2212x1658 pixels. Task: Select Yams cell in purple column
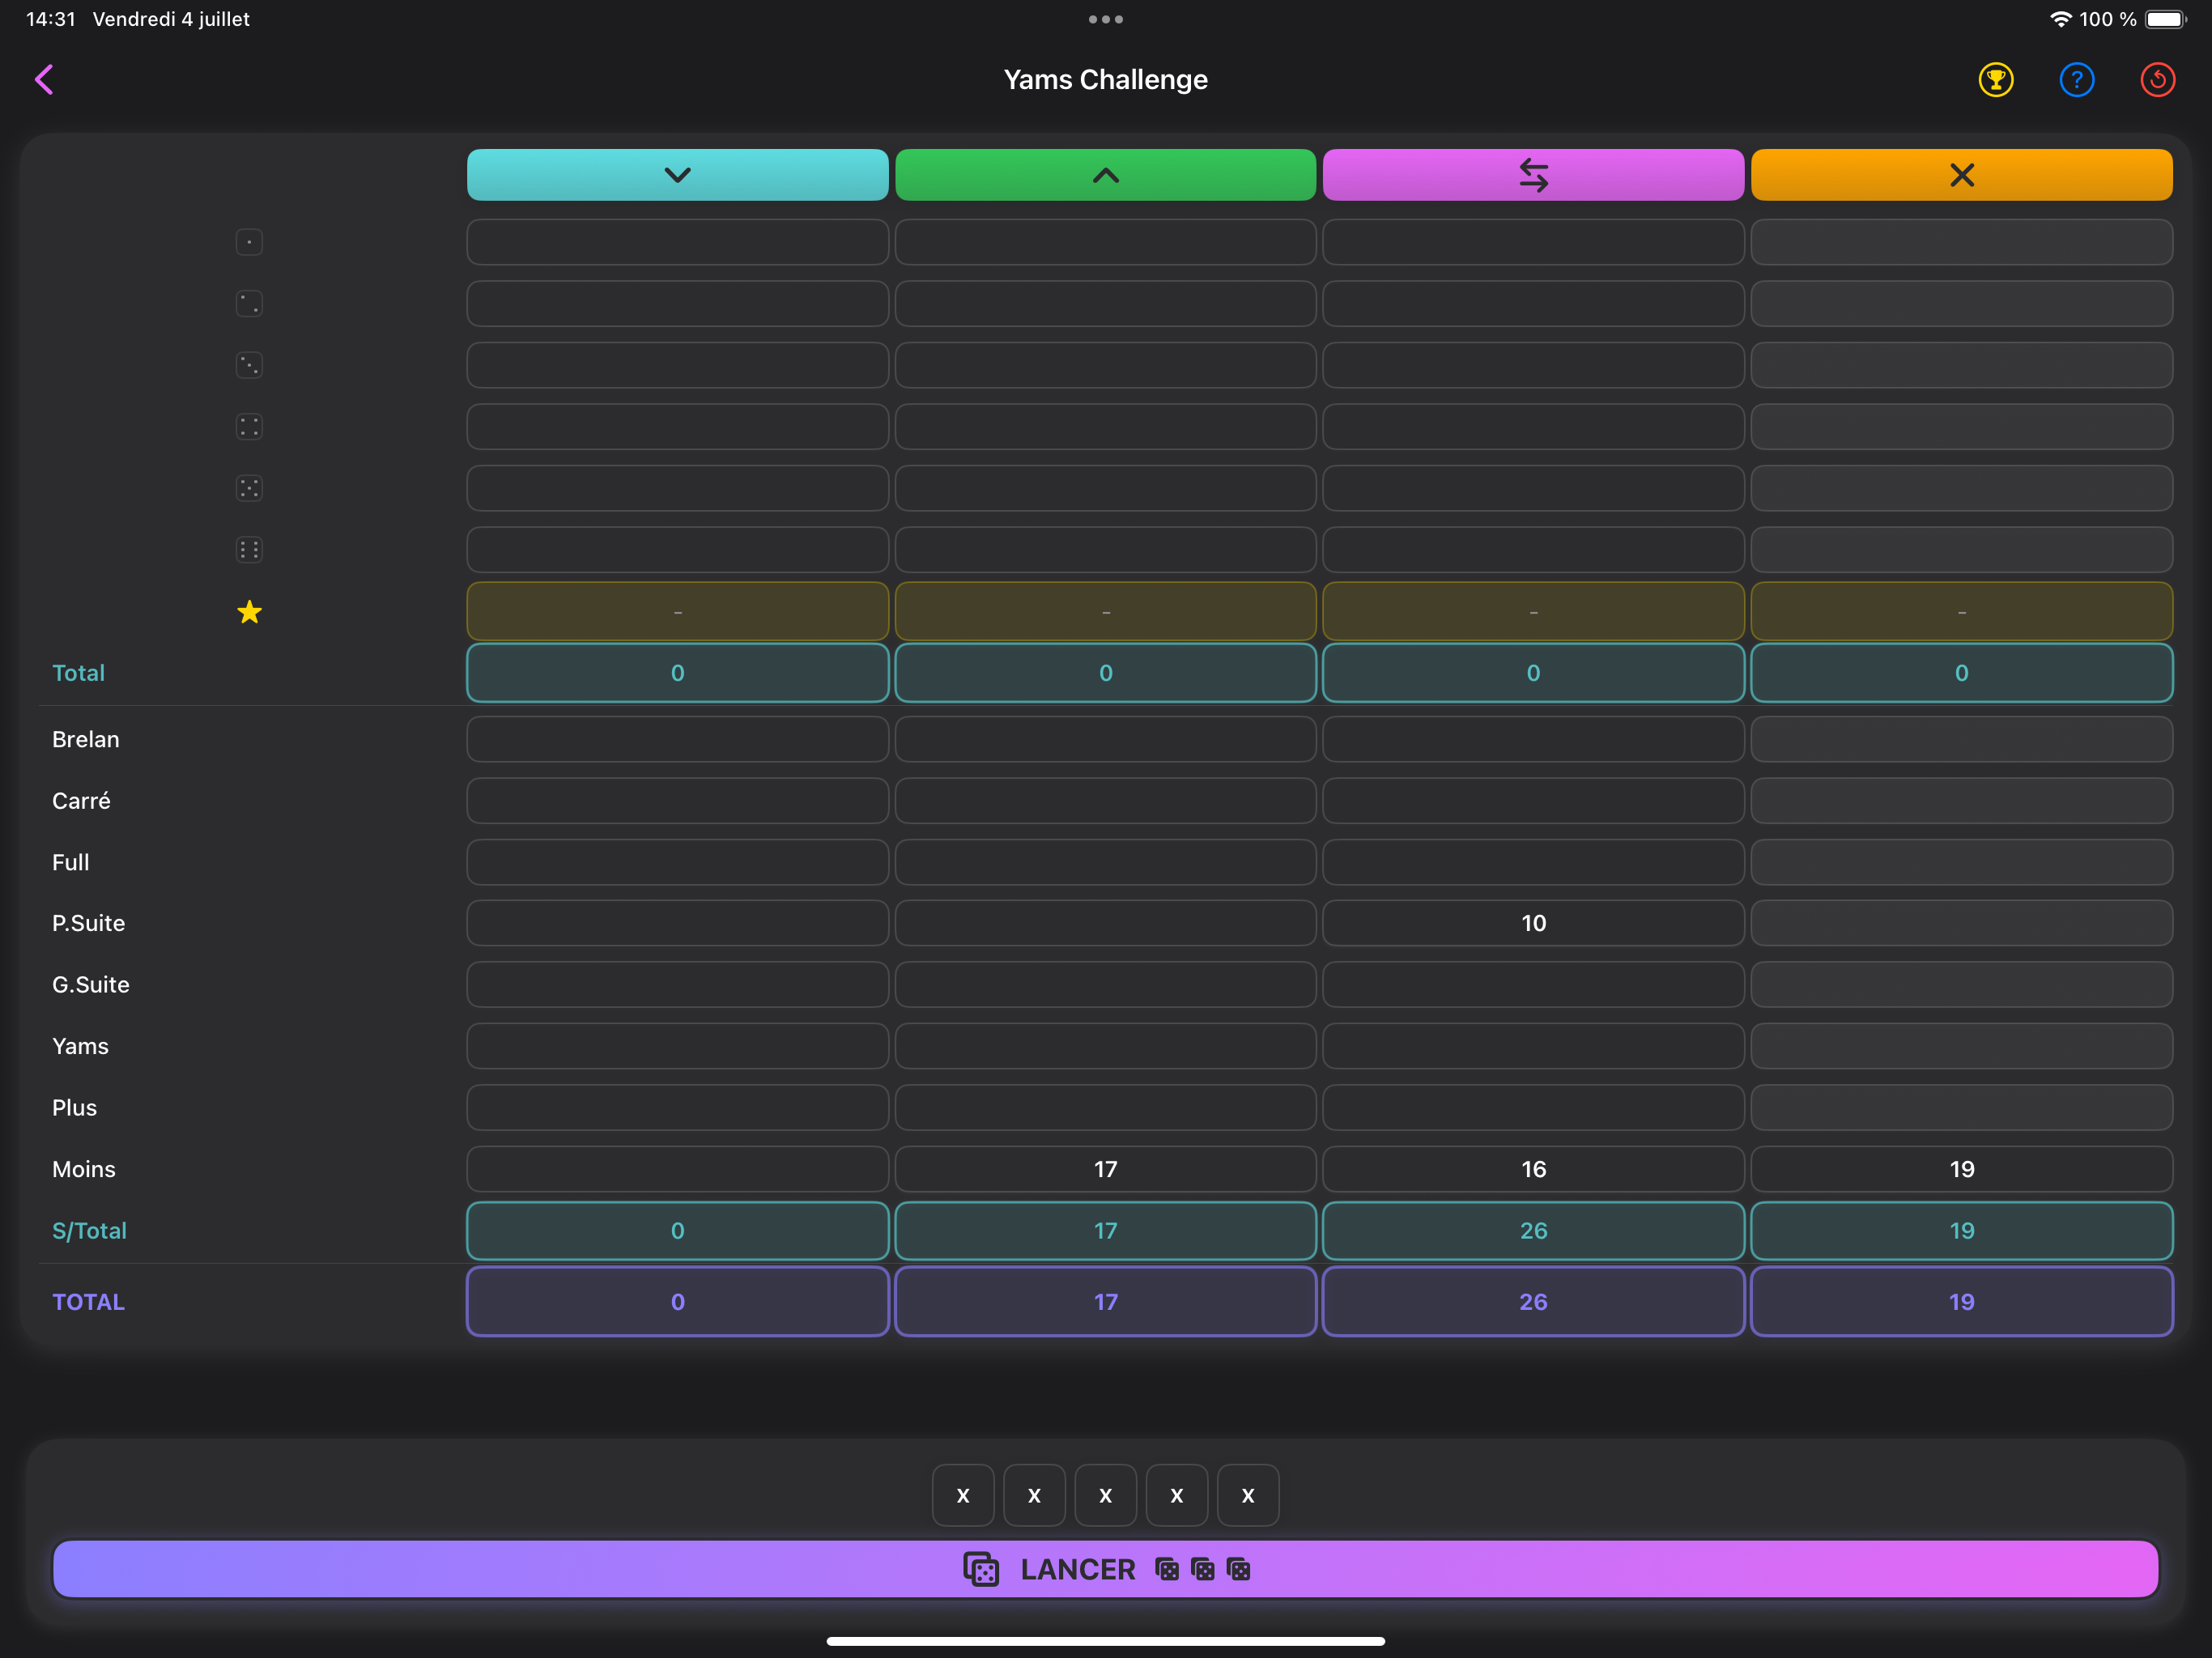pos(1533,1046)
